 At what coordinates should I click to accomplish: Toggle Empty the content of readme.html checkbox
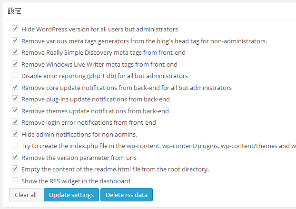pos(15,169)
